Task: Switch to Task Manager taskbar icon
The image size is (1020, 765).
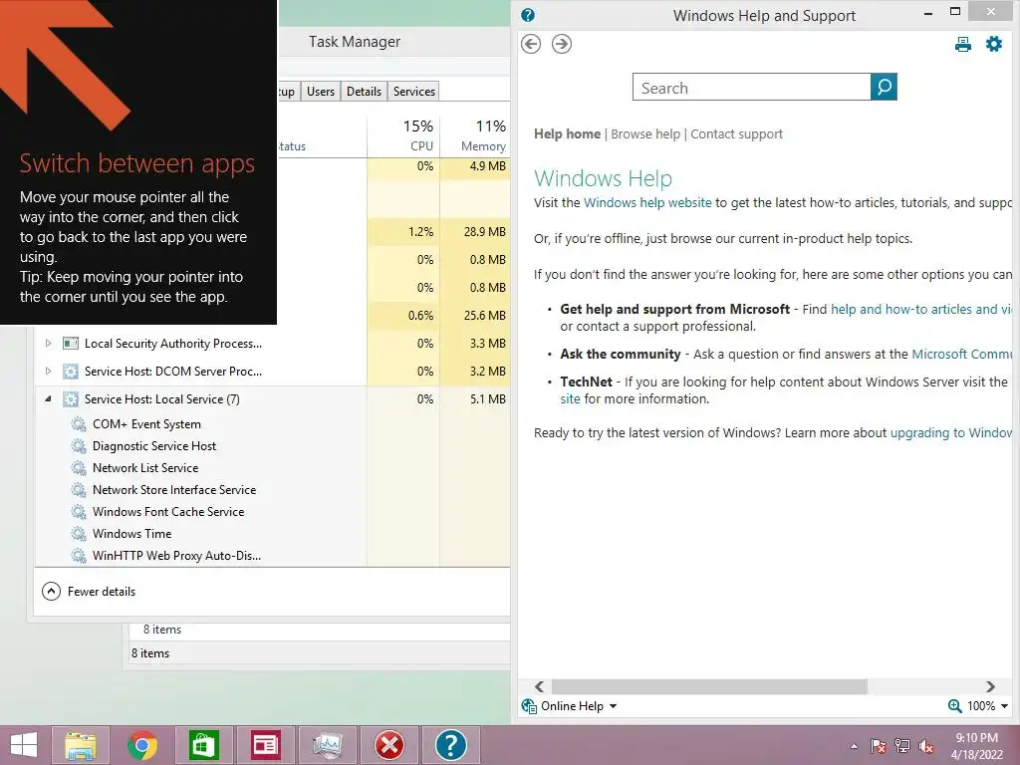Action: coord(327,745)
